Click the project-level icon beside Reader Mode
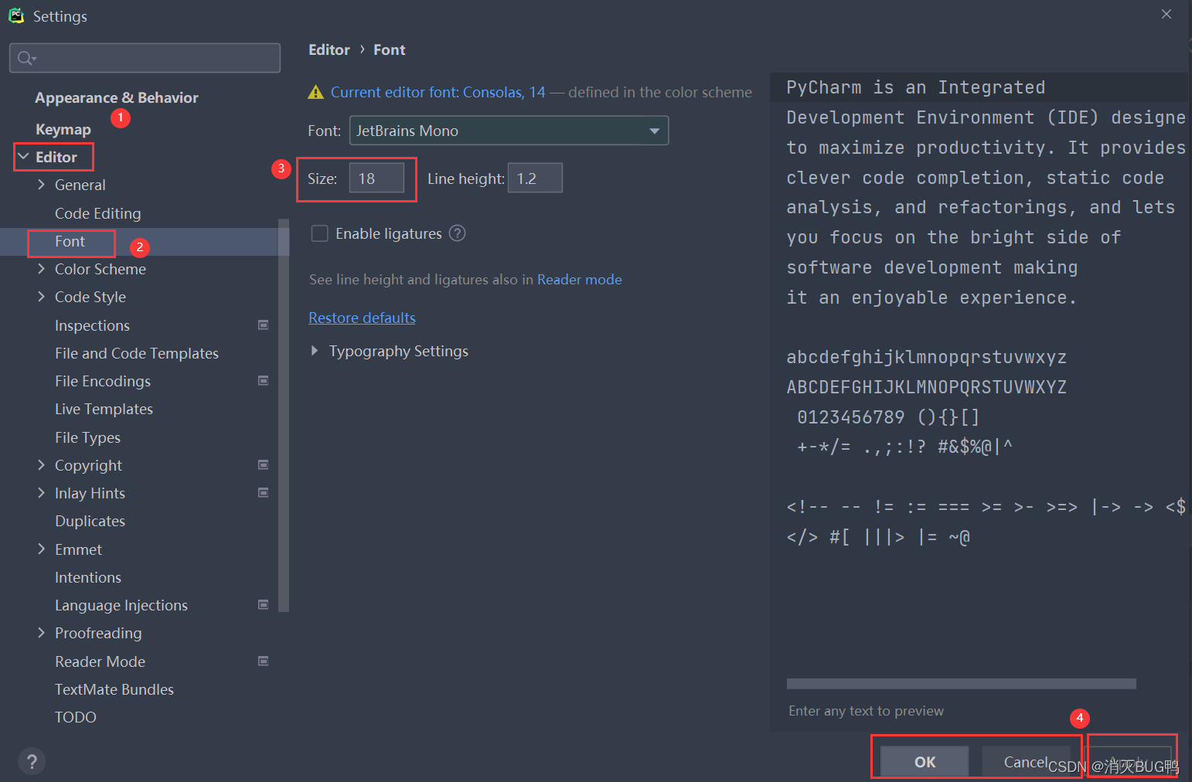1192x782 pixels. (x=263, y=661)
